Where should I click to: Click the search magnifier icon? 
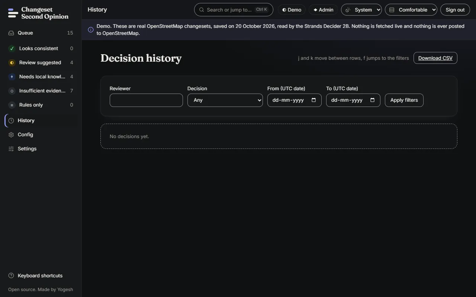pyautogui.click(x=202, y=10)
